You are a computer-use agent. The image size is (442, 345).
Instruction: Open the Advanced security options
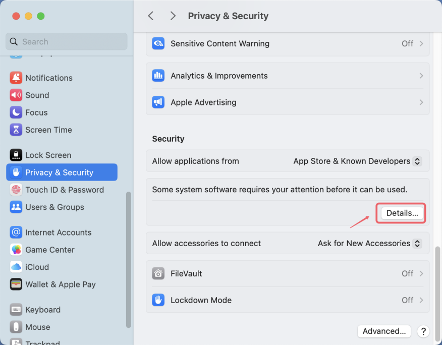pos(384,331)
